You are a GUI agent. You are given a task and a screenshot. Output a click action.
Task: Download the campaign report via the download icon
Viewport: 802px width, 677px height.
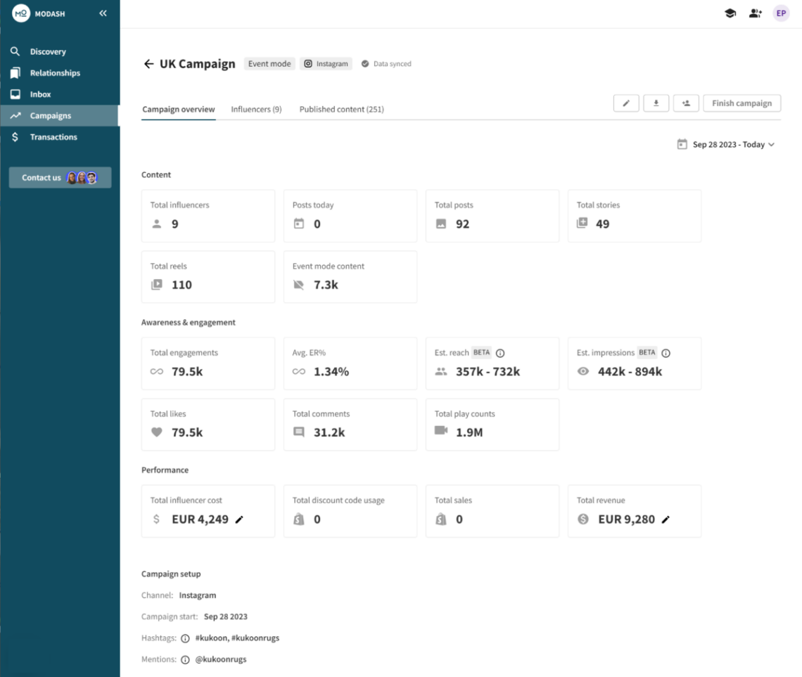pyautogui.click(x=656, y=103)
